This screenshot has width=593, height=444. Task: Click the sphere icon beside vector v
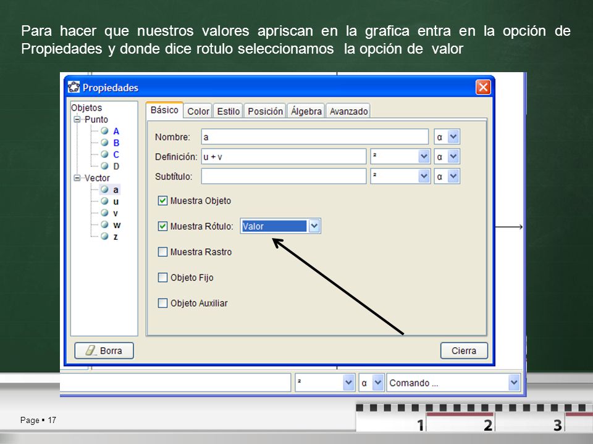click(105, 213)
